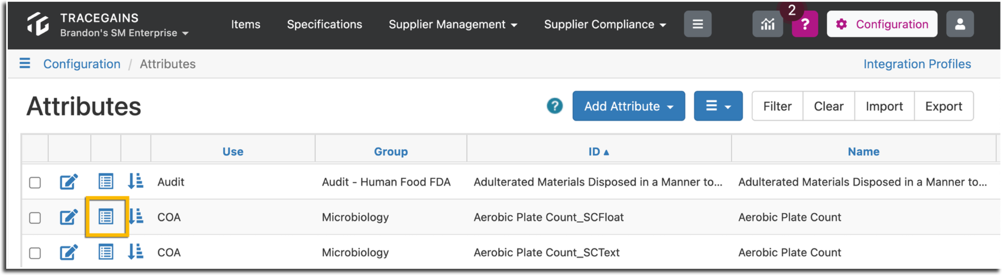
Task: Check the box for the Audit row
Action: [x=35, y=182]
